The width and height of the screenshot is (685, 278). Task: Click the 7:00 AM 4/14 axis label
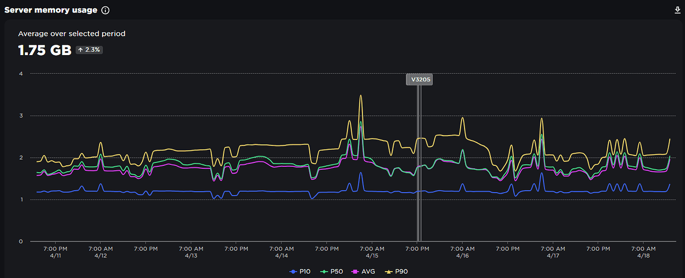(281, 252)
